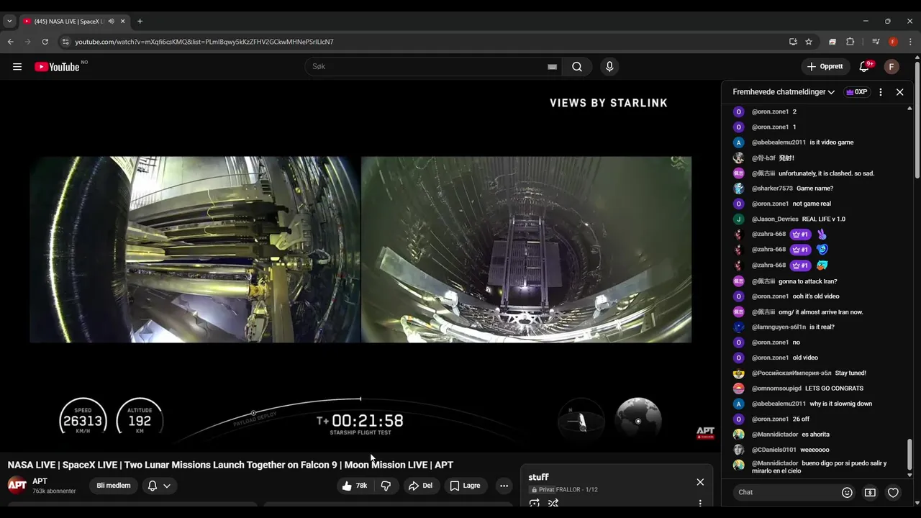Click '763k abonnenter' subscriber count
Viewport: 921px width, 518px height.
coord(54,491)
